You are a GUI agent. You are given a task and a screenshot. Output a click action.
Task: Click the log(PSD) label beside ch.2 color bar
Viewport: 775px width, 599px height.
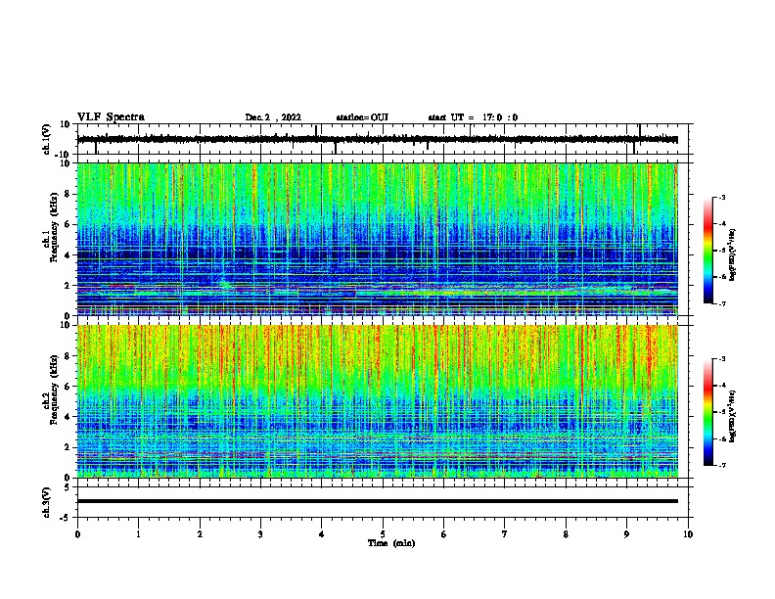(733, 417)
